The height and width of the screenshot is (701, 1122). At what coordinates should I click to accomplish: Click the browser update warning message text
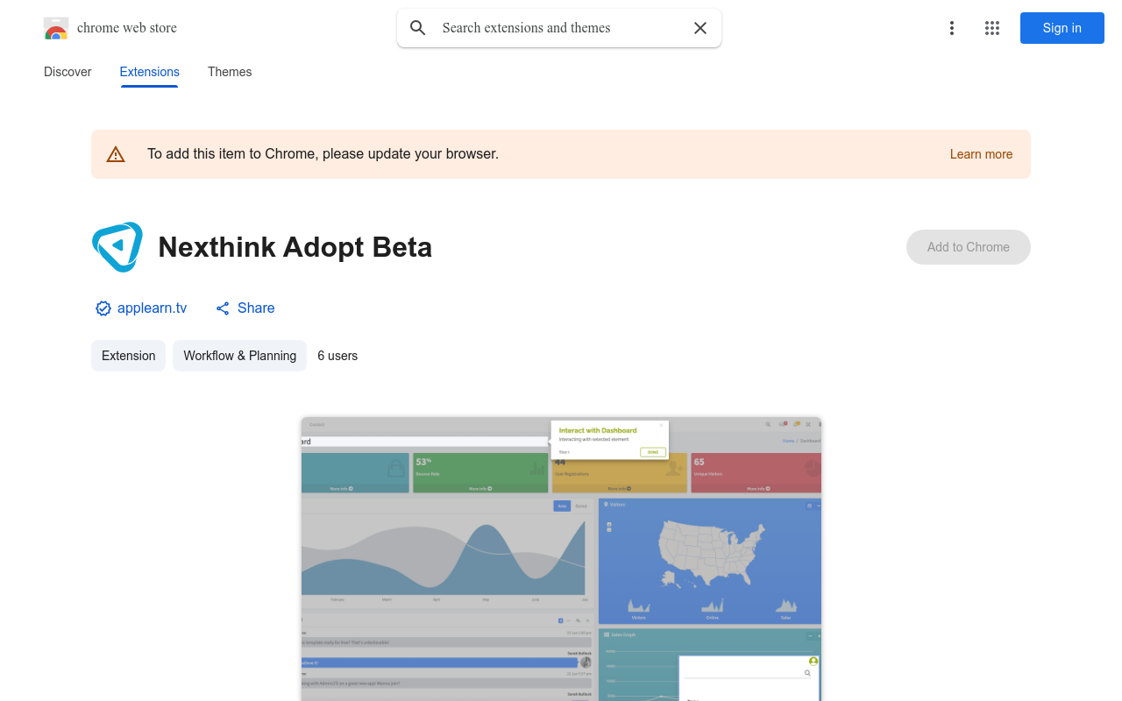(323, 154)
